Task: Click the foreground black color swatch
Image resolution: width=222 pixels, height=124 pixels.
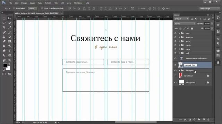Action: [x=5, y=65]
